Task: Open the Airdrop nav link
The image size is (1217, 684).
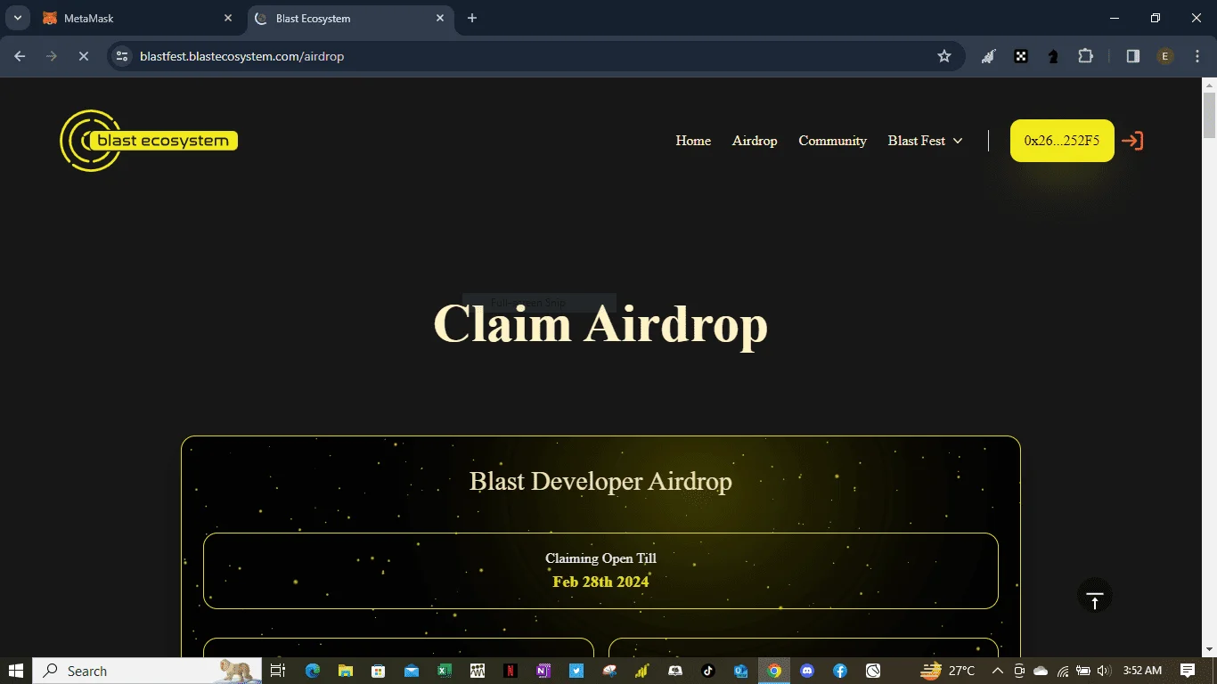Action: 755,141
